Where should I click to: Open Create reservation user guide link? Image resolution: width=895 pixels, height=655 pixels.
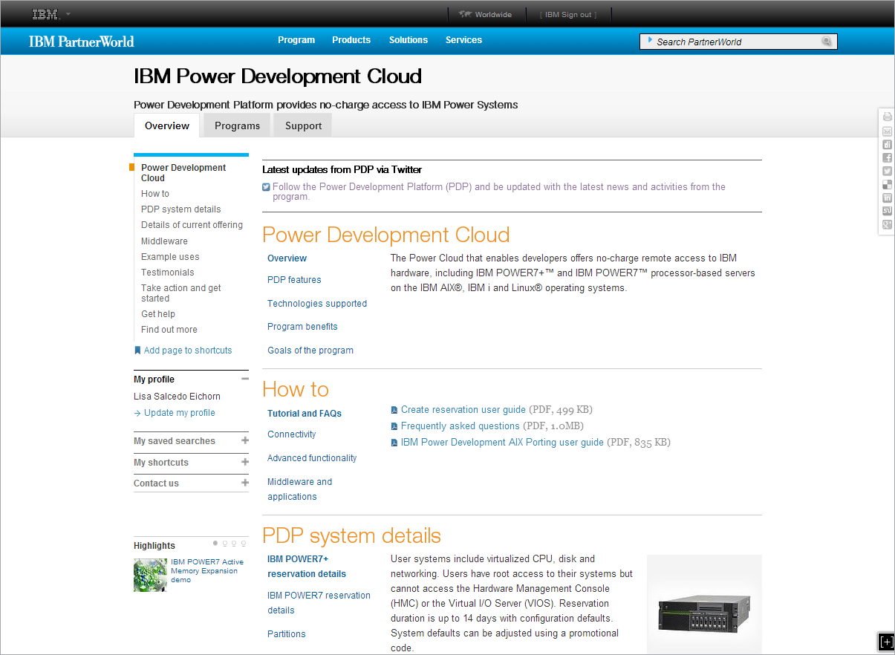click(463, 410)
